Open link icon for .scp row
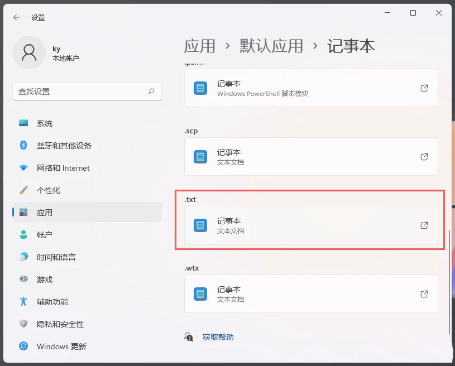Viewport: 455px width, 366px height. [424, 157]
